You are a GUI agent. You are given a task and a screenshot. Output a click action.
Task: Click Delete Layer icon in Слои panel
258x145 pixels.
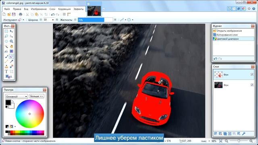(221, 134)
